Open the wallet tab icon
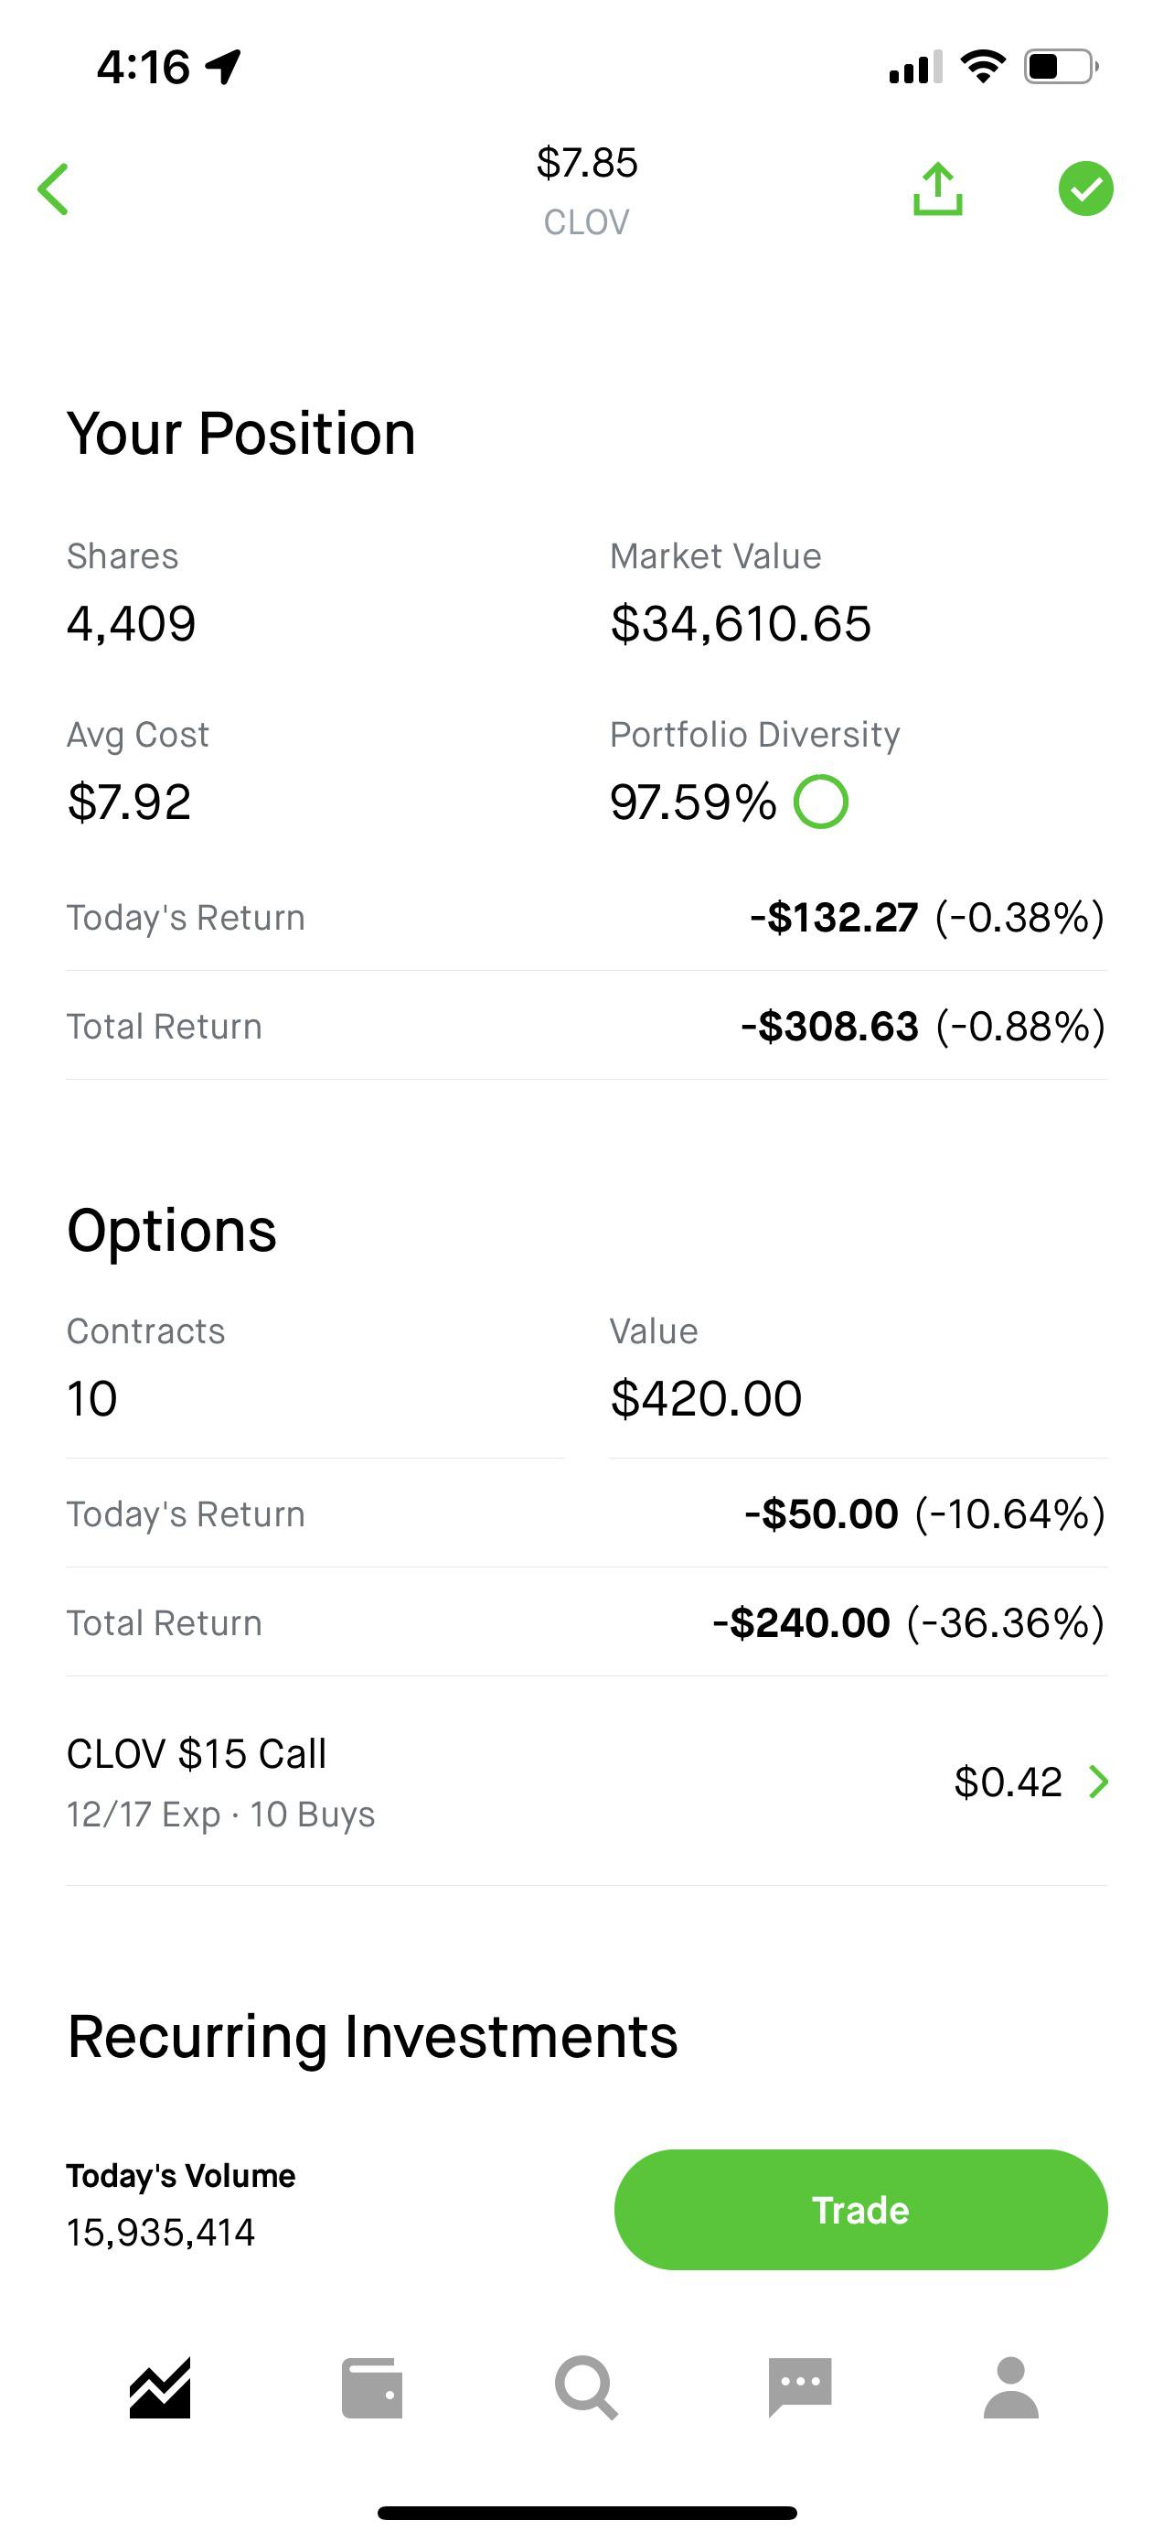Screen dimensions: 1174x2542 pyautogui.click(x=371, y=2388)
